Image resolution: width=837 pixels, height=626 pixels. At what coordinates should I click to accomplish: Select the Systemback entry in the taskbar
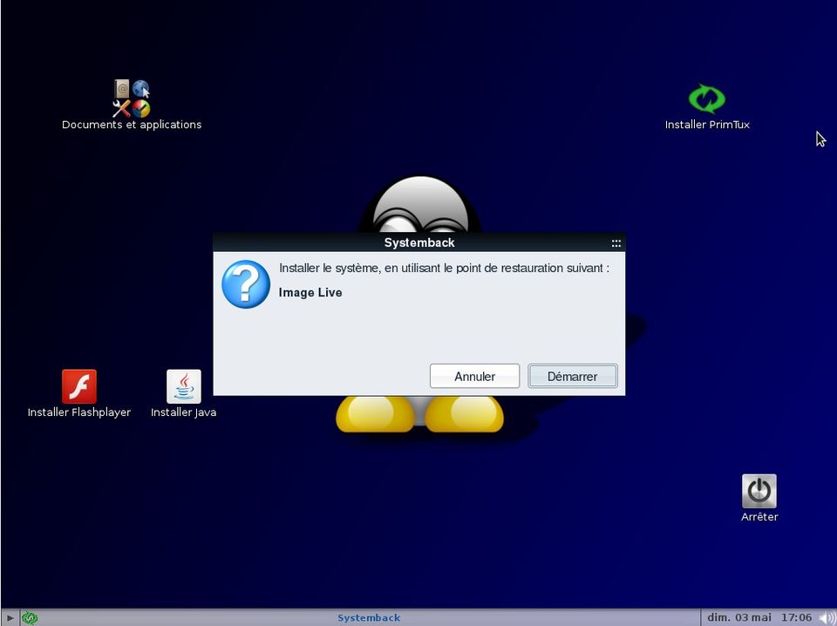[368, 617]
